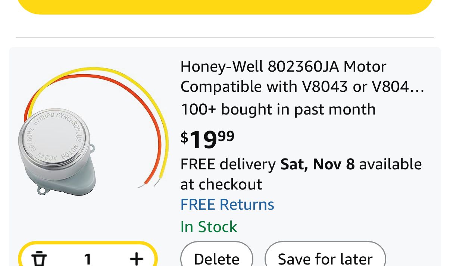The image size is (450, 266).
Task: Click the yellow button above the divider
Action: pos(225,6)
